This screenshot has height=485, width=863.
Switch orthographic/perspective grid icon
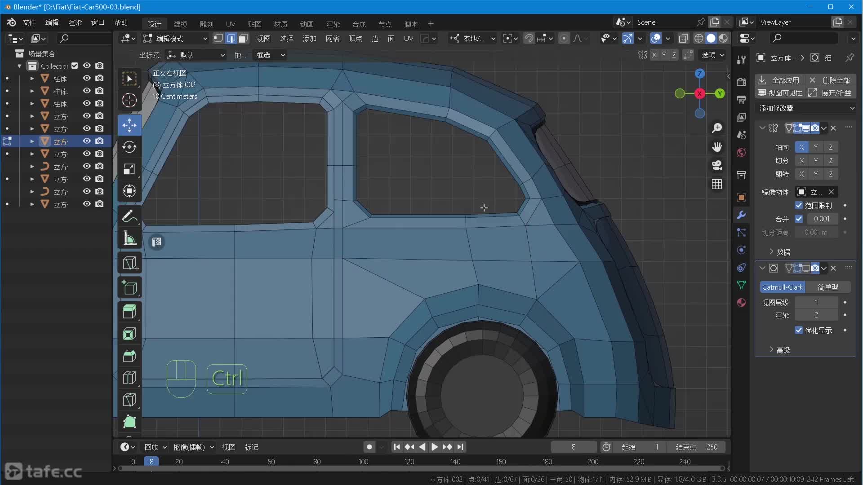[x=717, y=184]
